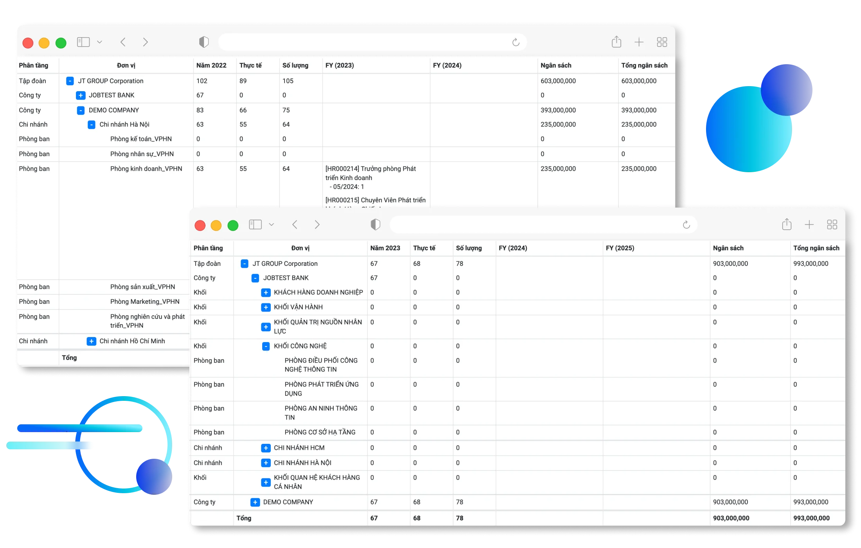This screenshot has height=548, width=861.
Task: Collapse DEMO COMPANY in back window
Action: pyautogui.click(x=81, y=110)
